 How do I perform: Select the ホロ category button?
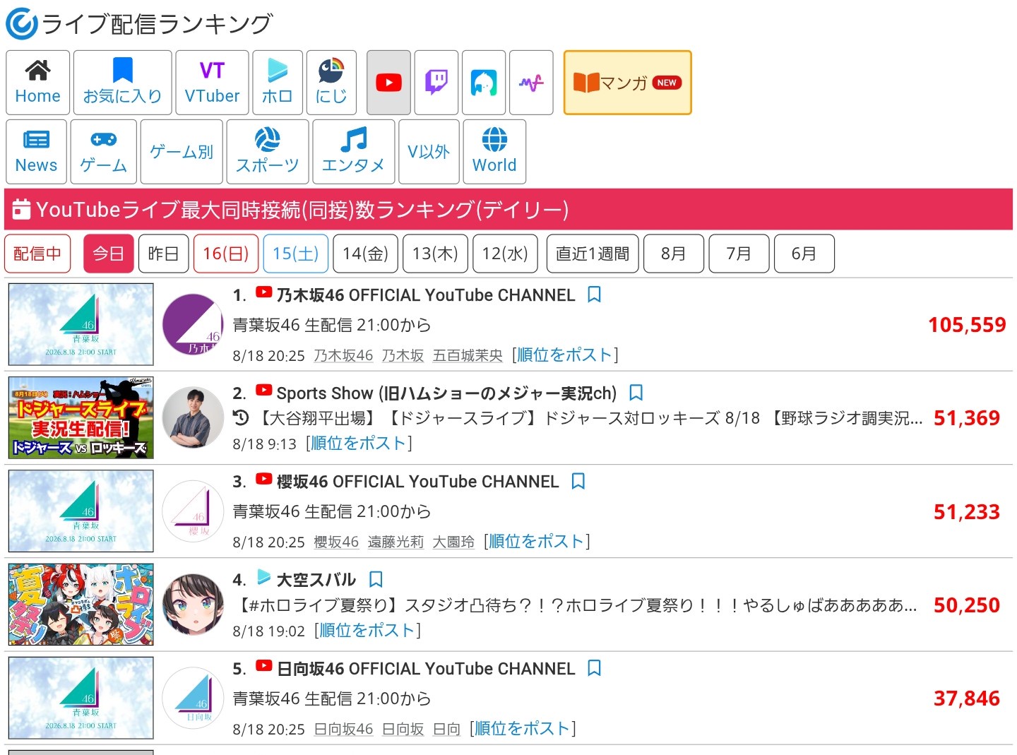coord(278,83)
